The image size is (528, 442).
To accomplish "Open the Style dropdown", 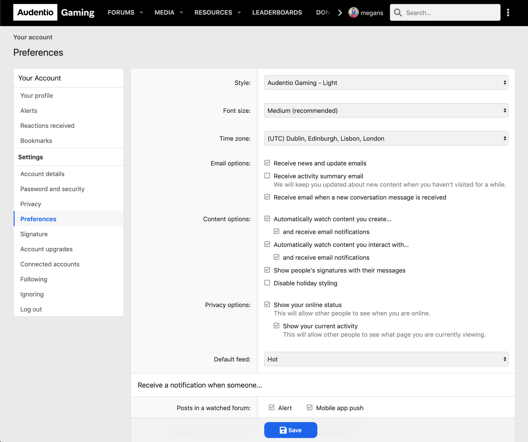I will tap(386, 83).
